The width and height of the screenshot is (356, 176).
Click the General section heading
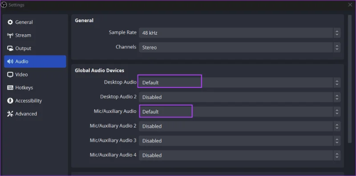(x=84, y=20)
